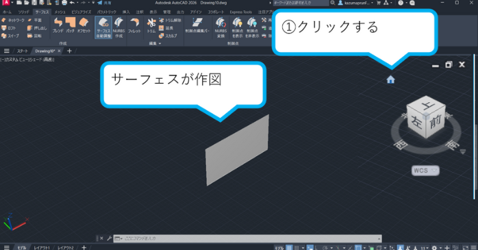Open the status bar customization hamburger menu
The image size is (478, 250).
tap(473, 247)
